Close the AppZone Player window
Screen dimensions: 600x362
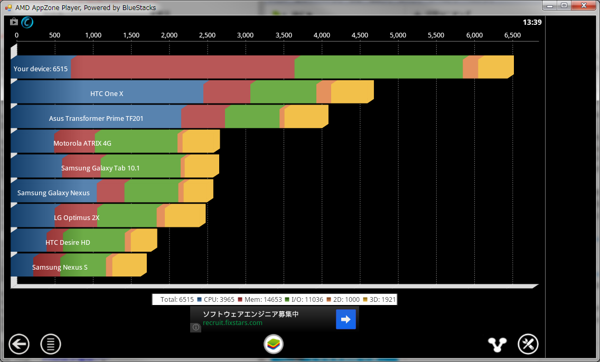tap(584, 6)
